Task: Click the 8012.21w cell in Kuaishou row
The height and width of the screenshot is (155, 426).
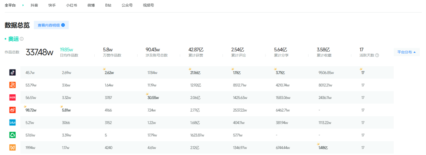Action: click(x=325, y=85)
